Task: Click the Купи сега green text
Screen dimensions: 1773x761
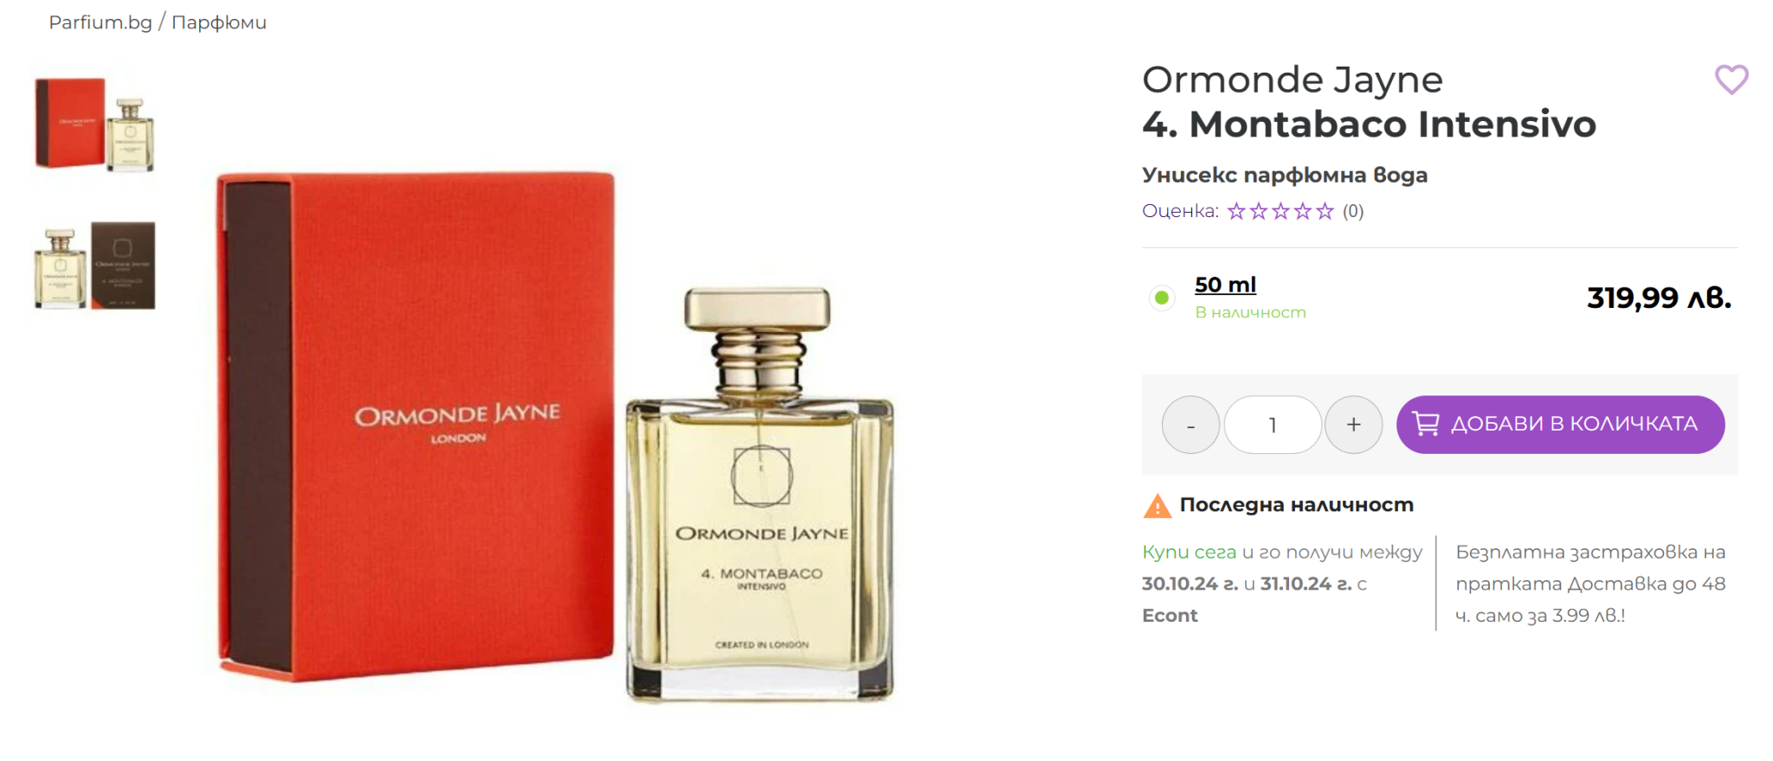Action: tap(1189, 552)
